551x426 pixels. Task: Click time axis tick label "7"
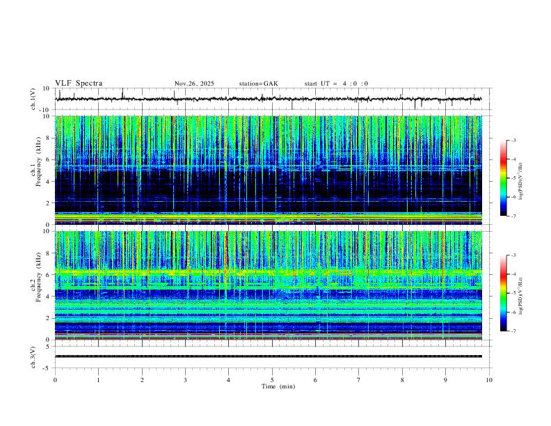coord(359,380)
